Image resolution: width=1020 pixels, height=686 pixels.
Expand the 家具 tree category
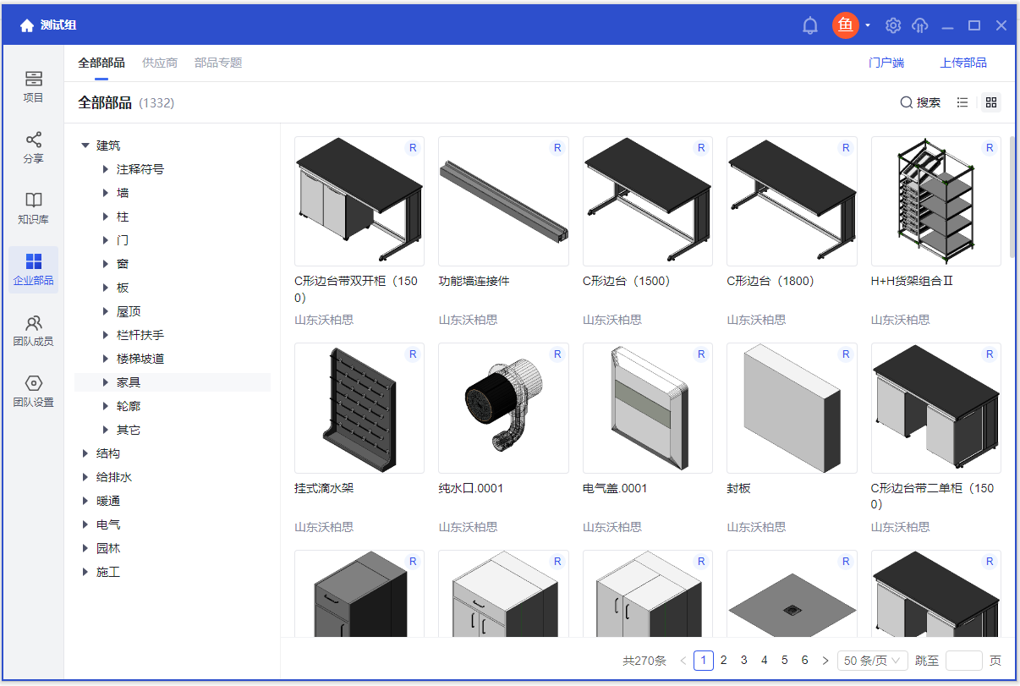click(x=106, y=382)
